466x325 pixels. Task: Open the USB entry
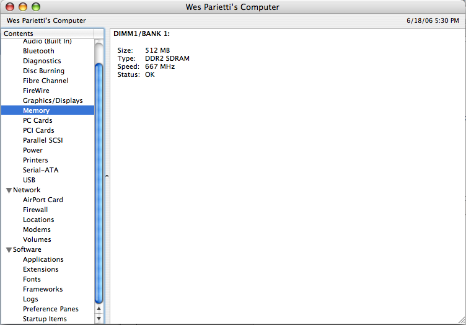coord(29,180)
